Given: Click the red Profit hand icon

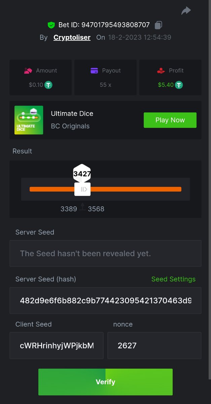Looking at the screenshot, I should tap(161, 71).
